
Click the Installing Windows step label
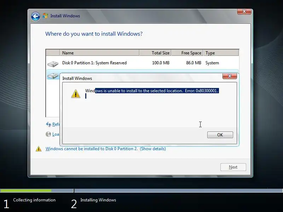(x=98, y=200)
